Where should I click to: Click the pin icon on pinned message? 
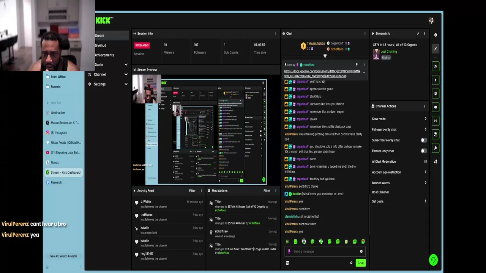357,65
